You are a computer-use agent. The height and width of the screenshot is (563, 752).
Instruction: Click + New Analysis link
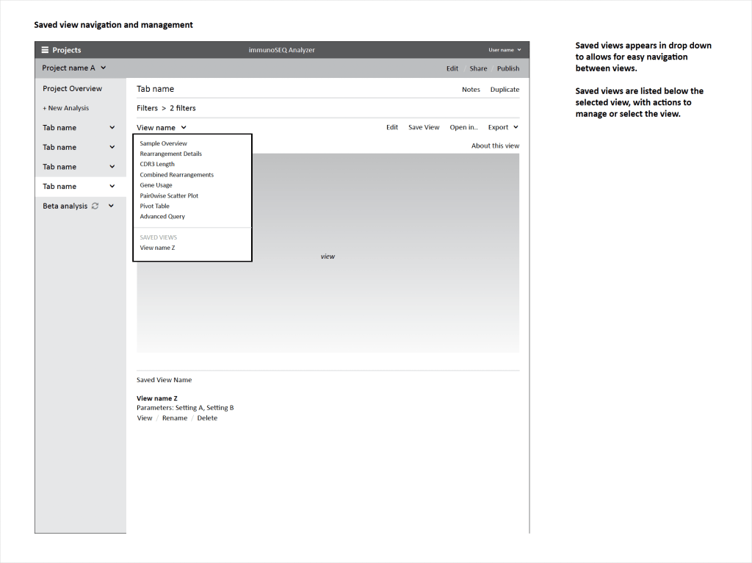pos(65,108)
